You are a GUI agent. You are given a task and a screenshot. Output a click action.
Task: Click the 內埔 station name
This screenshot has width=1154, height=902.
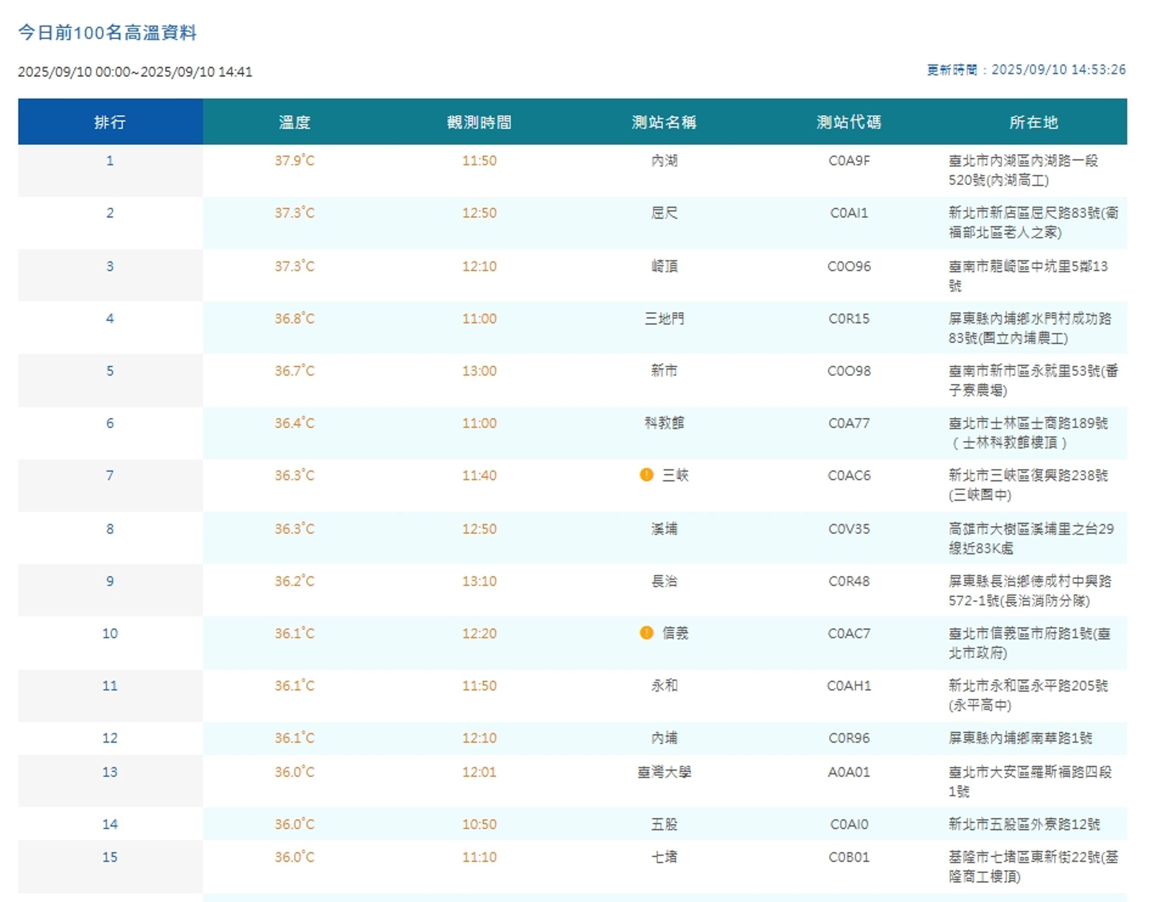[664, 738]
